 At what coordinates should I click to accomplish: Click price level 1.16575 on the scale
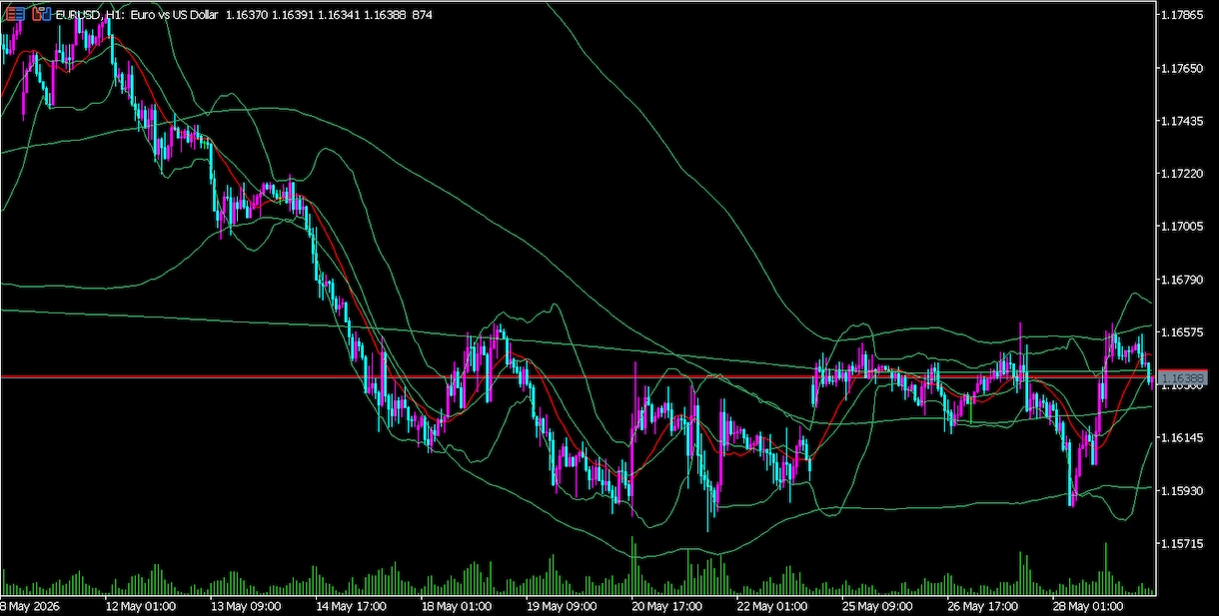pyautogui.click(x=1184, y=332)
